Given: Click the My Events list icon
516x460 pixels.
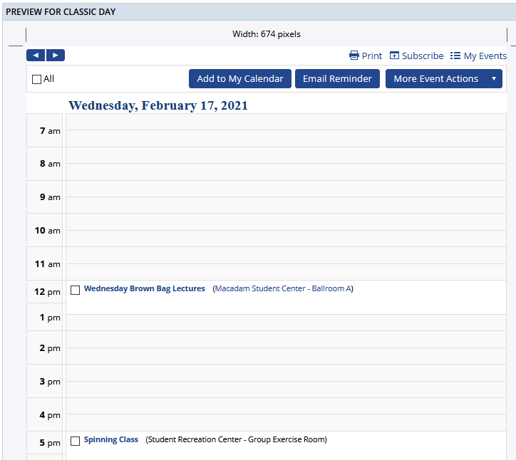Looking at the screenshot, I should click(455, 56).
